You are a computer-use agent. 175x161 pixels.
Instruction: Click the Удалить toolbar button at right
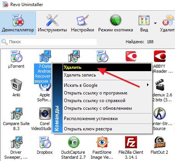click(167, 23)
